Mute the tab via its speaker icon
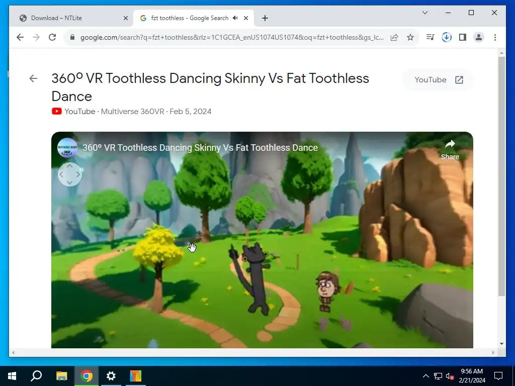This screenshot has height=386, width=515. pyautogui.click(x=235, y=18)
